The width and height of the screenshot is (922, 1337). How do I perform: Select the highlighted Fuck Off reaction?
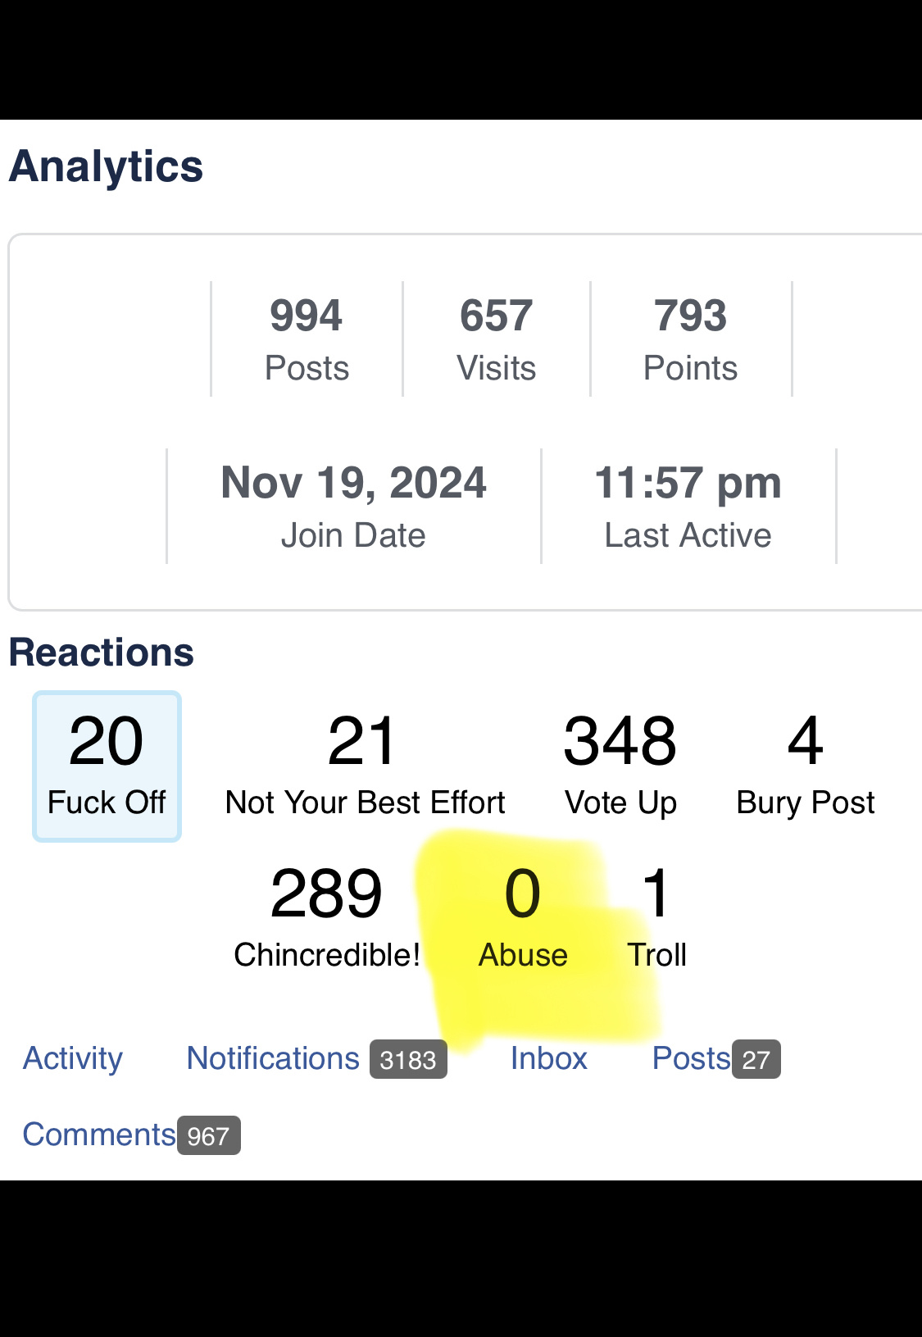(107, 766)
